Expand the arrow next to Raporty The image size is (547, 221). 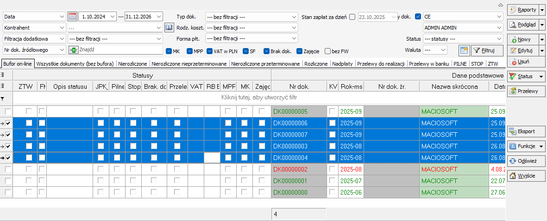(x=542, y=10)
